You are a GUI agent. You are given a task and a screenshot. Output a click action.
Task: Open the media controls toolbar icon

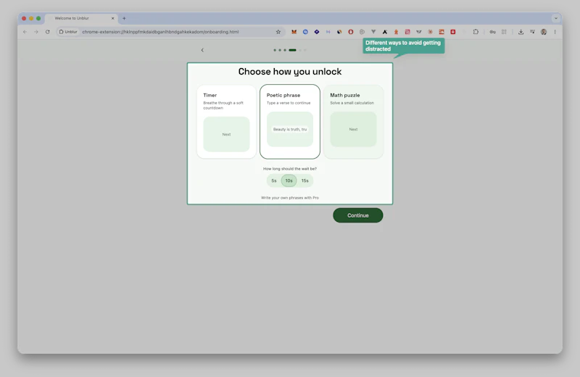(x=532, y=32)
